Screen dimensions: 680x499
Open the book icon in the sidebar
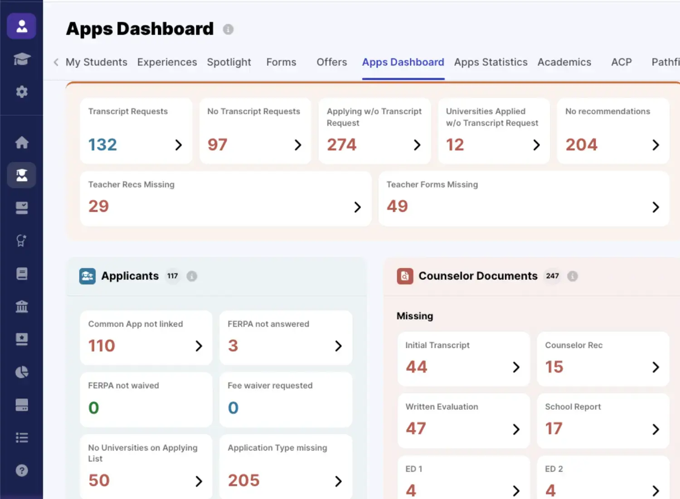(21, 274)
